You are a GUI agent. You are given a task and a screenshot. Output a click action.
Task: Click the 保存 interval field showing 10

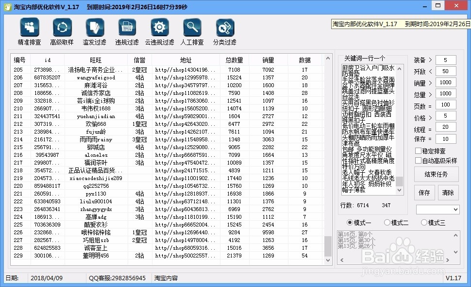click(x=445, y=139)
